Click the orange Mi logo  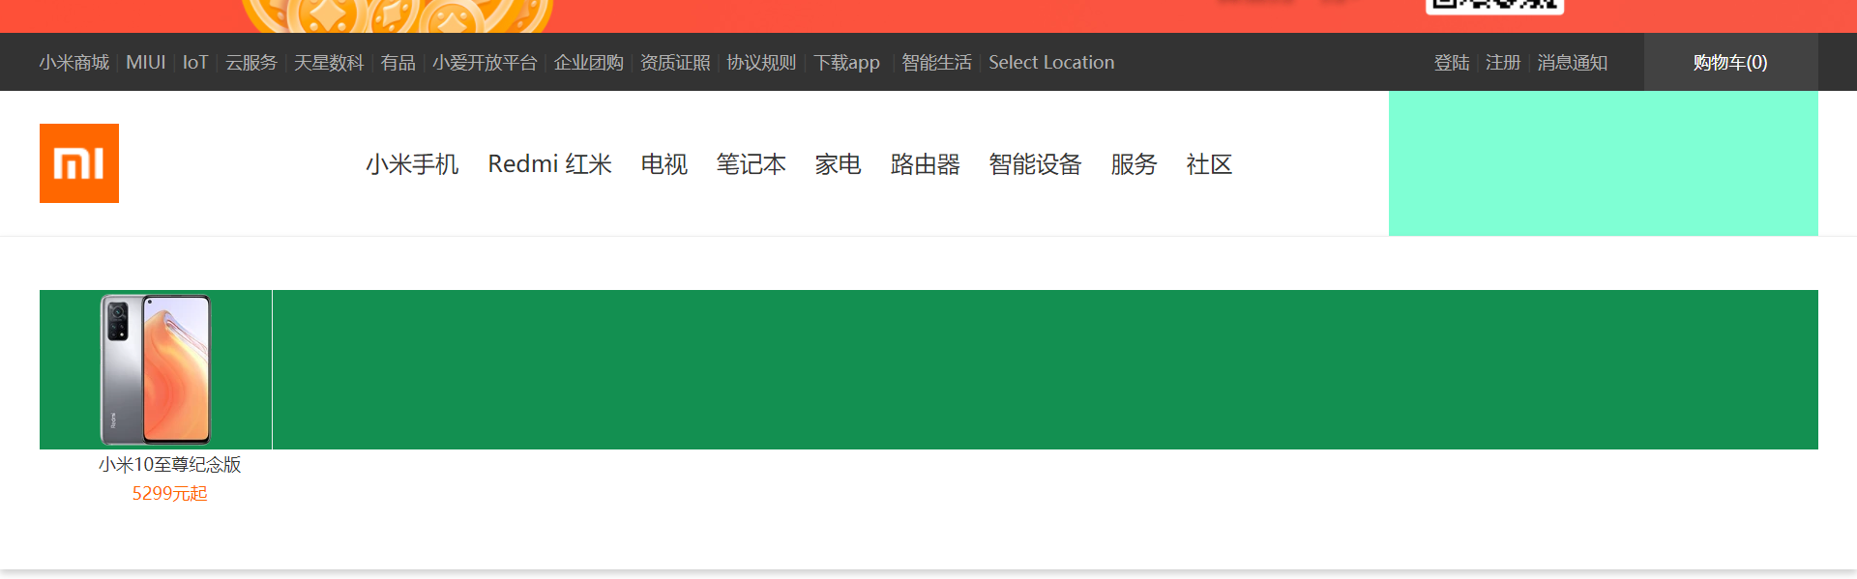pos(79,163)
